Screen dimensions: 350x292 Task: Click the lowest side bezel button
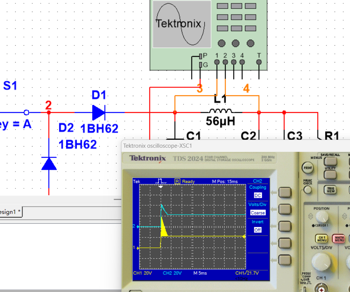point(285,260)
